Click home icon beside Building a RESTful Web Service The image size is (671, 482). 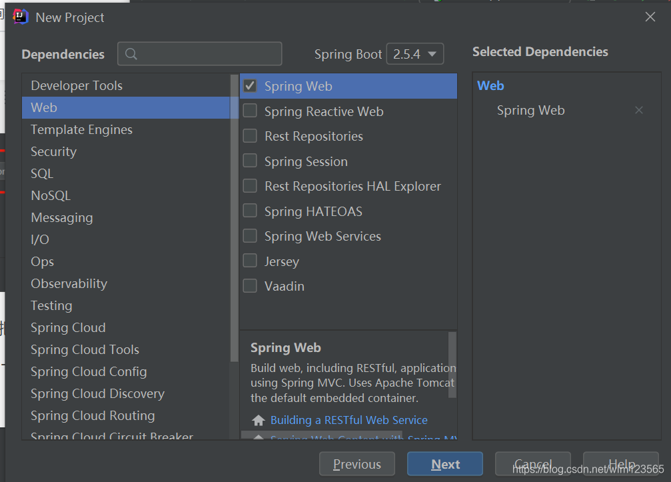tap(258, 421)
